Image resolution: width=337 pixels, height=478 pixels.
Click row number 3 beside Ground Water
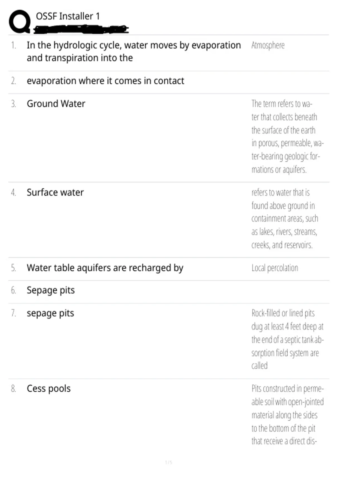point(13,104)
